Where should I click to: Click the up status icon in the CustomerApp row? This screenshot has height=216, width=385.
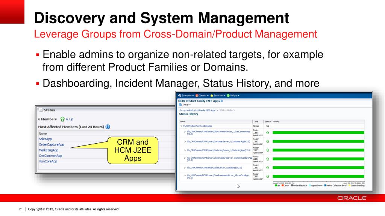pyautogui.click(x=268, y=141)
